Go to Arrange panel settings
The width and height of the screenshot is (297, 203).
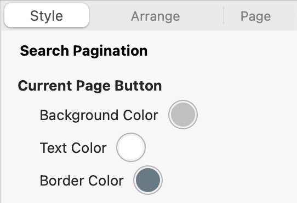tap(155, 16)
